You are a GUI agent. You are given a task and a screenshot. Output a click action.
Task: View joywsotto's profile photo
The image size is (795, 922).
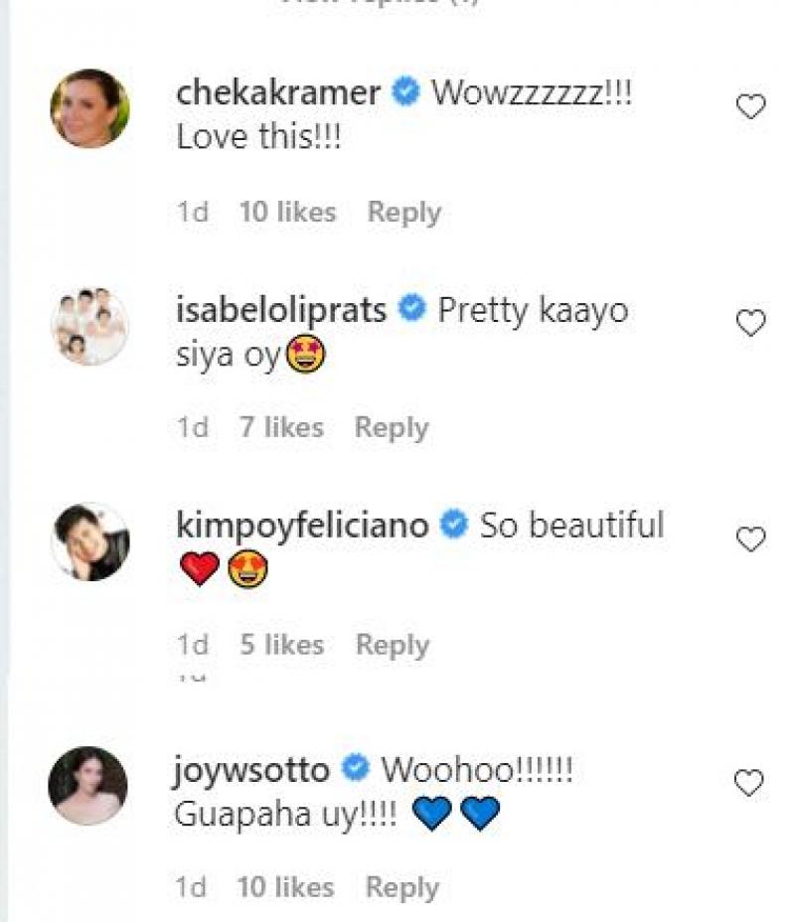coord(88,785)
